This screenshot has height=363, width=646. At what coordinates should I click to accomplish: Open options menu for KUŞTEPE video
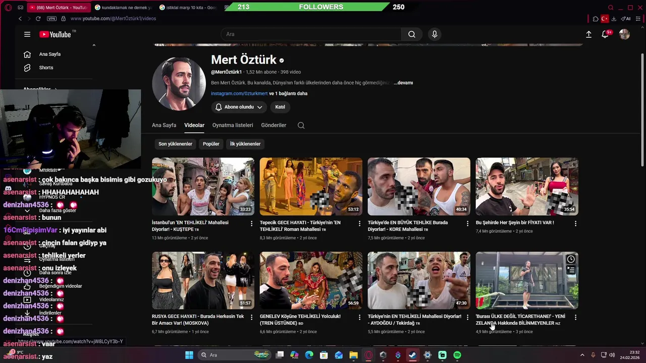pyautogui.click(x=252, y=223)
